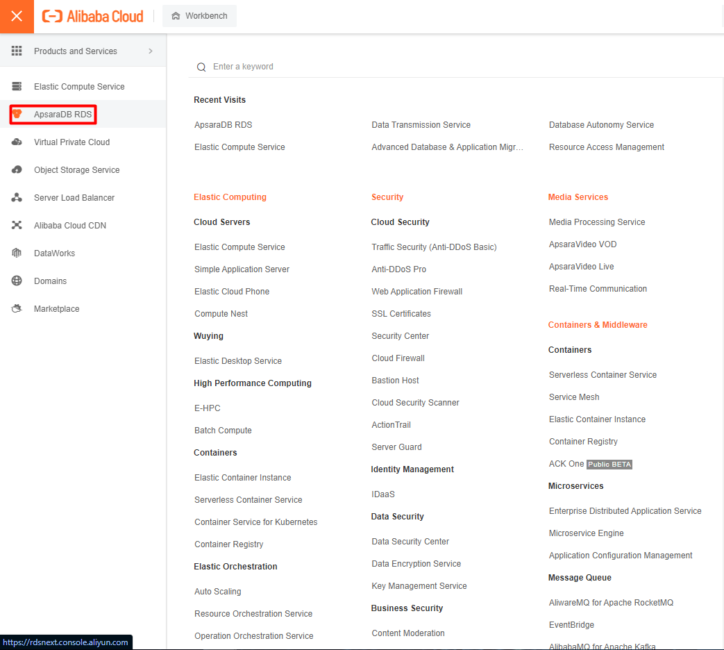
Task: Click the Elastic Compute Service sidebar icon
Action: coord(17,87)
